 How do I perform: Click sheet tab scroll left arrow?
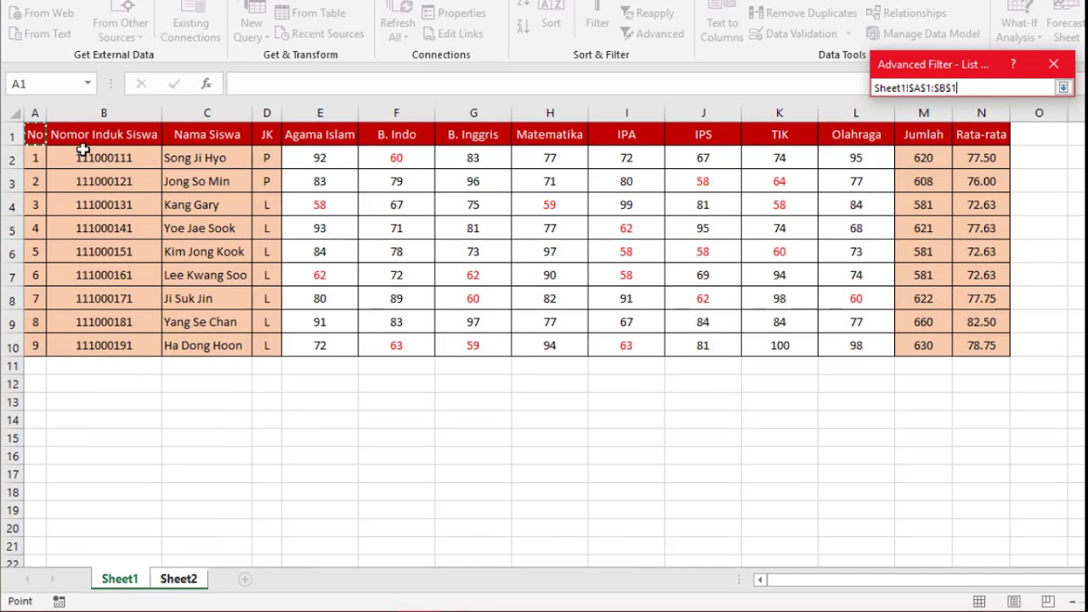(28, 580)
